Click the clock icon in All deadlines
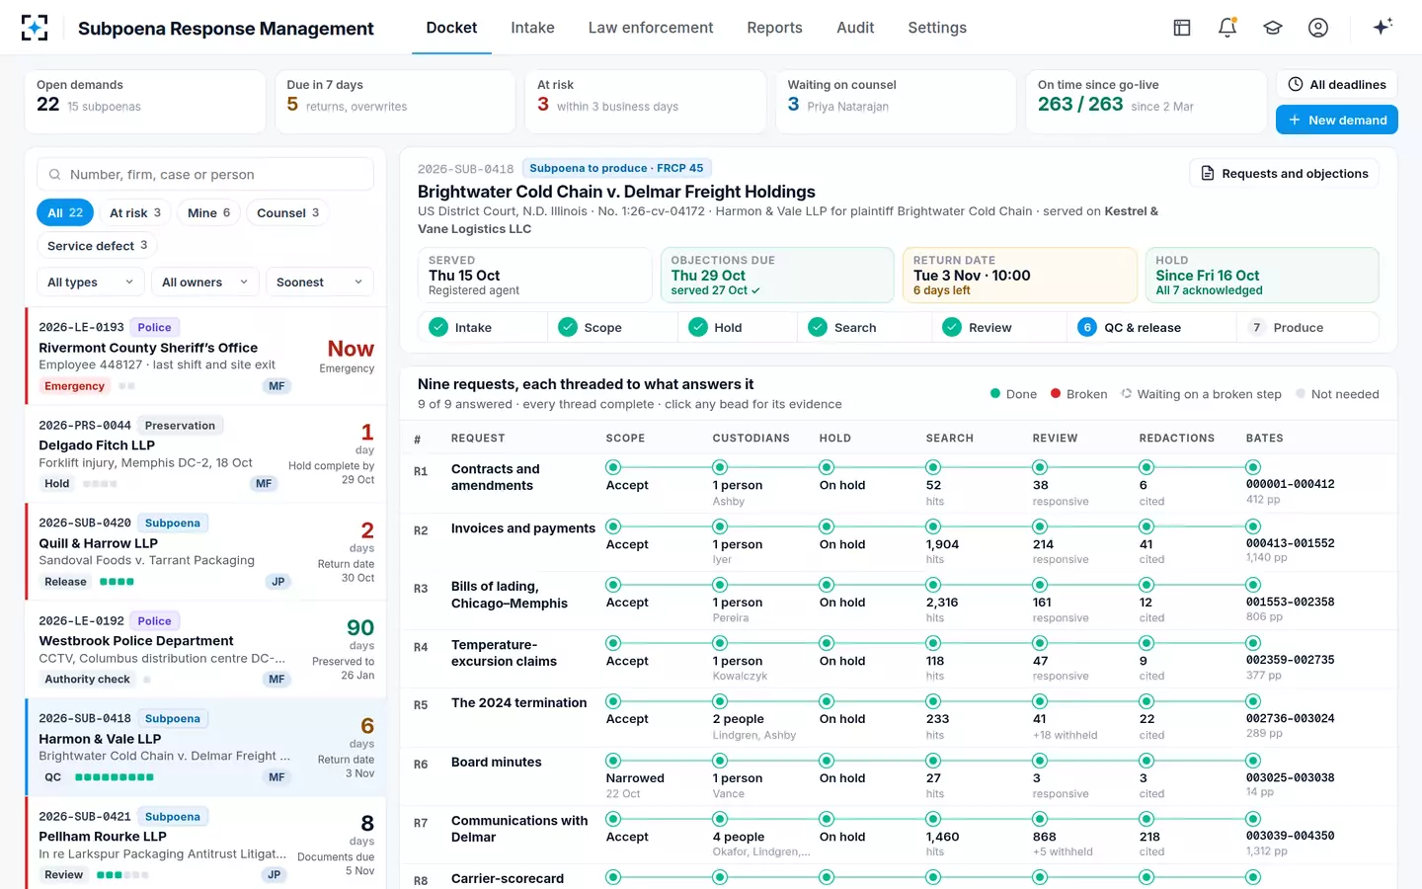 tap(1296, 85)
